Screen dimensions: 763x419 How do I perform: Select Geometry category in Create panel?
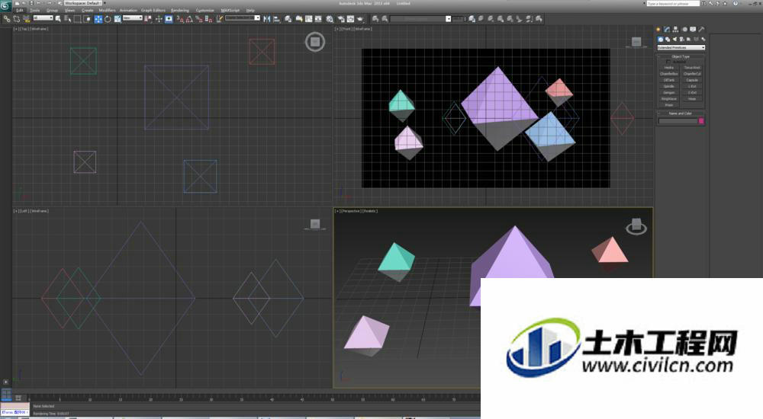(x=660, y=39)
